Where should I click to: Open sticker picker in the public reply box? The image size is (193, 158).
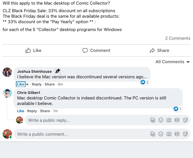click(185, 120)
